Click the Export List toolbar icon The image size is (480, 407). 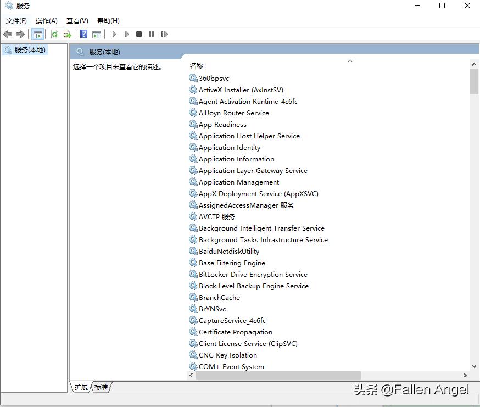(x=67, y=34)
